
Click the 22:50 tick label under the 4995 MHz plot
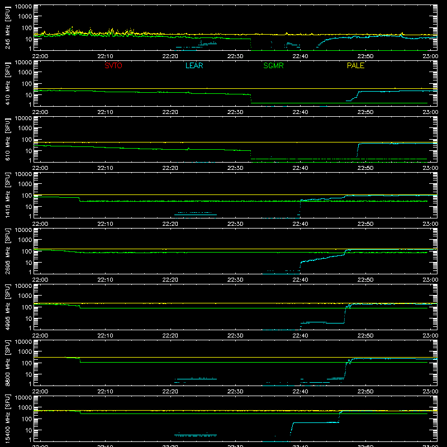365,336
